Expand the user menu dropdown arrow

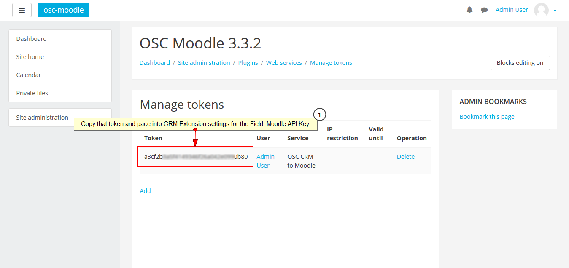pos(555,11)
